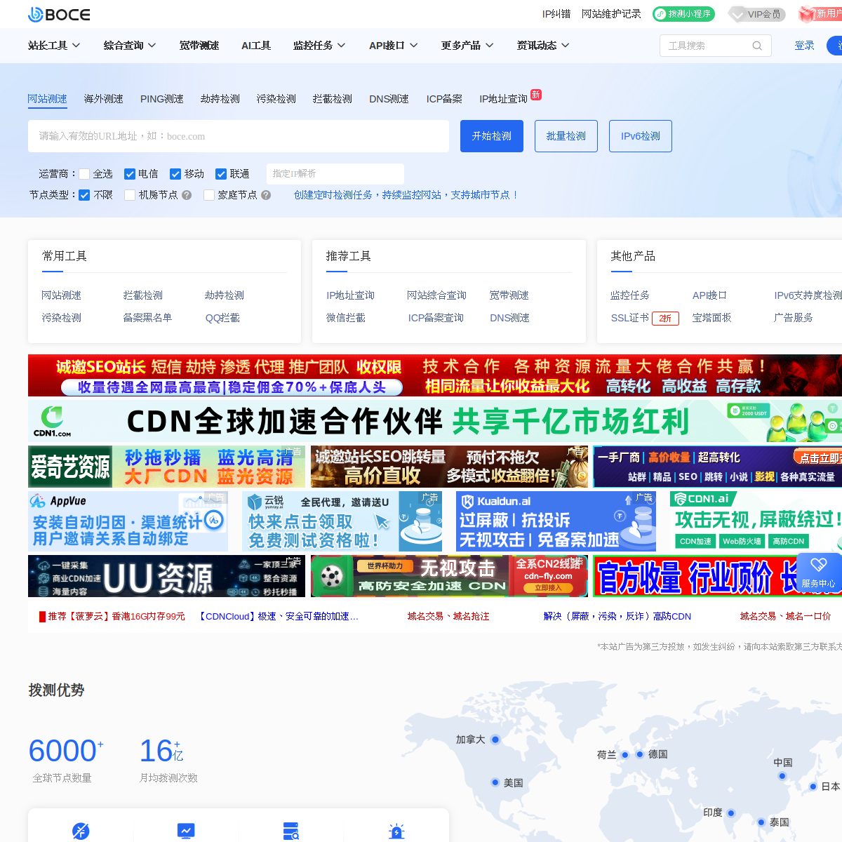Open the Kuaidun.ai ad banner

(556, 521)
